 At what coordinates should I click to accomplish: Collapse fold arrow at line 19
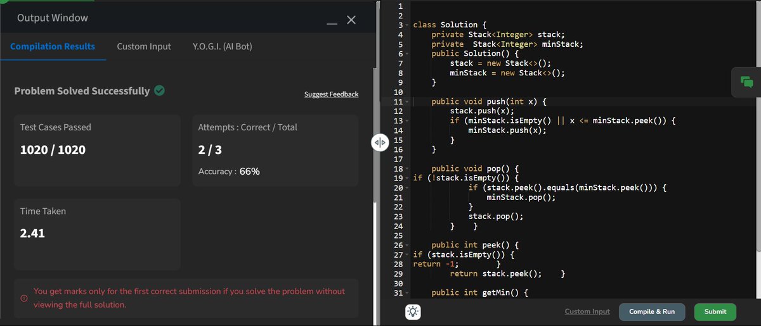(x=407, y=179)
